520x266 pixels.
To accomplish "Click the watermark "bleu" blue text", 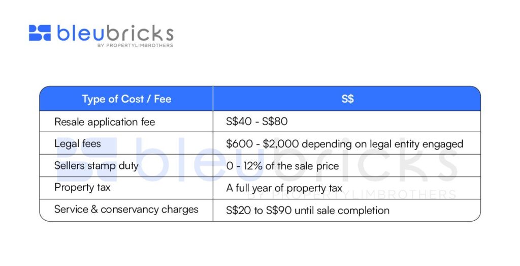I will 200,159.
